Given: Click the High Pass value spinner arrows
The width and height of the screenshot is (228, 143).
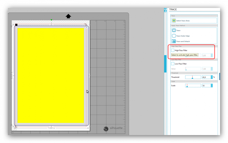Looking at the screenshot, I should (x=212, y=55).
